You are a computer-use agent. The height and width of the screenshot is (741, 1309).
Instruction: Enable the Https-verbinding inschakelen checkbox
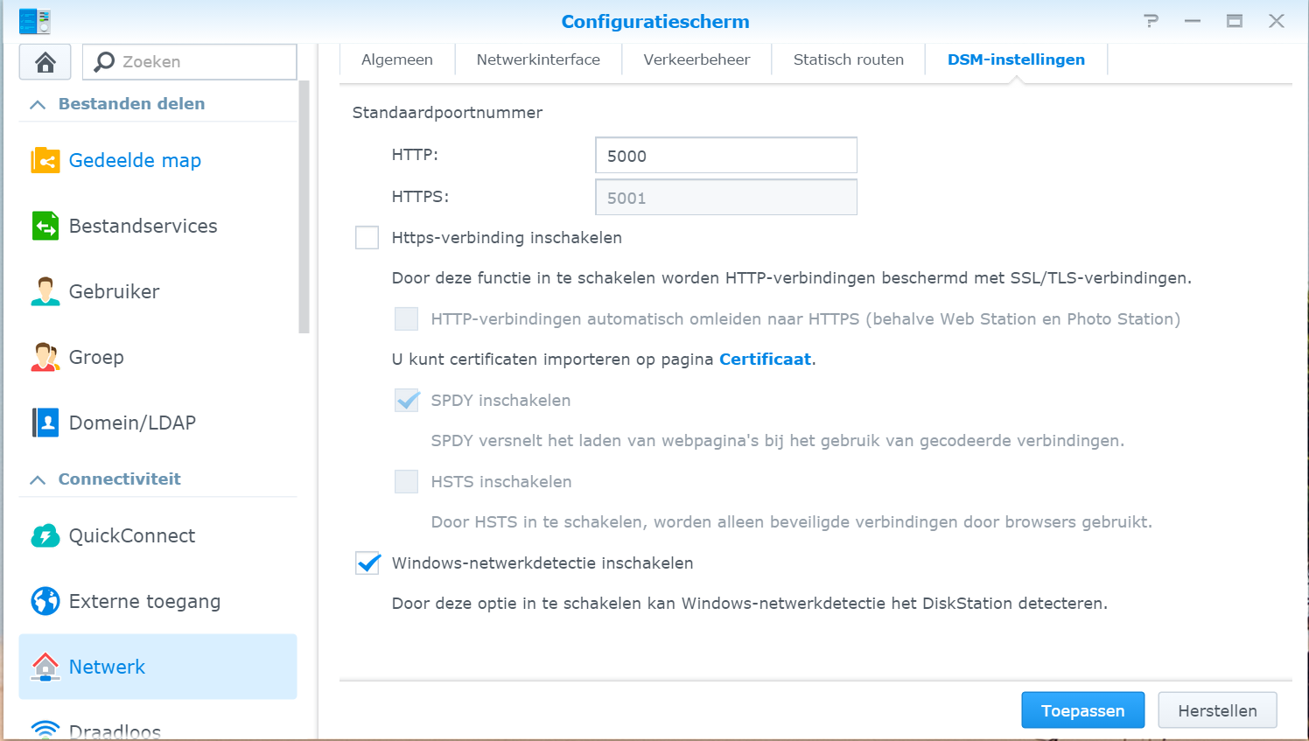click(367, 238)
